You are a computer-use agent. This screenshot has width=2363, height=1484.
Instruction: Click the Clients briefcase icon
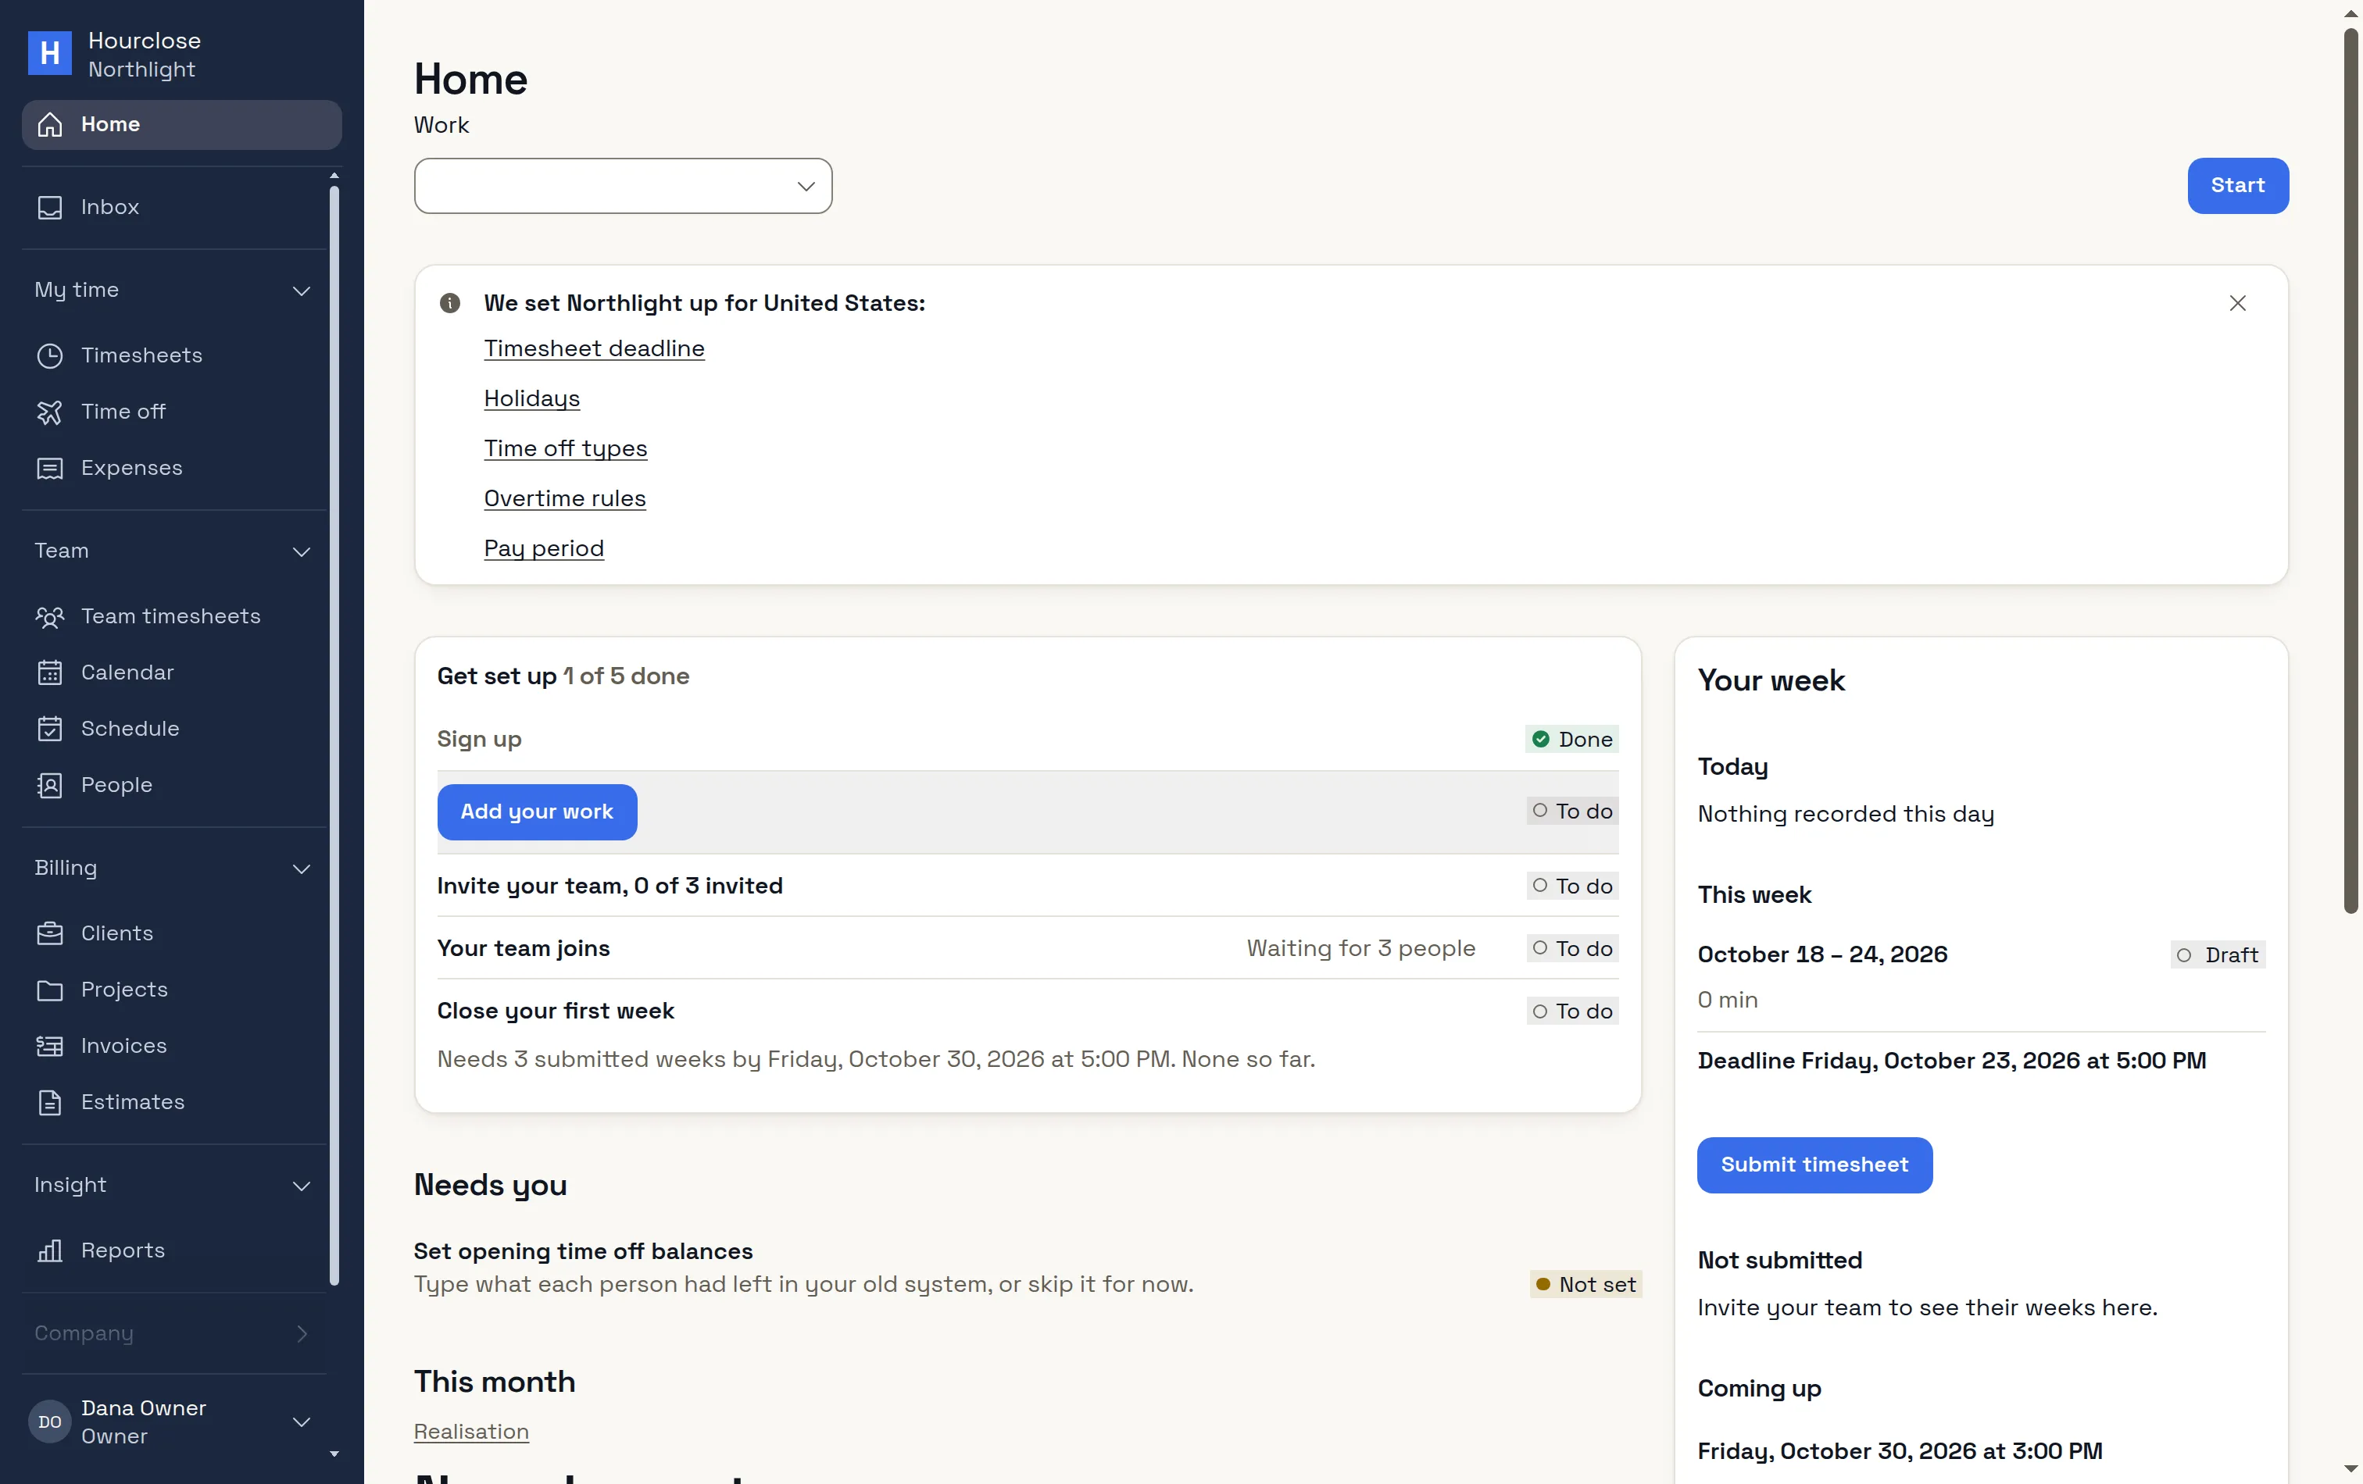49,934
